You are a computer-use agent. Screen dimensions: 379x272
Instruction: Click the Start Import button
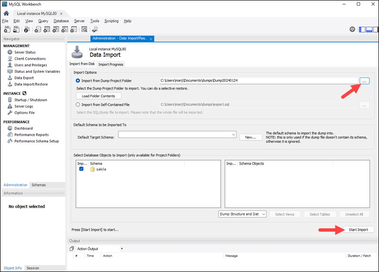359,230
